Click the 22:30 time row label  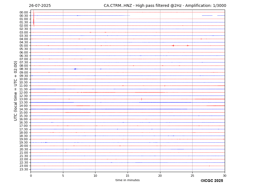24,163
